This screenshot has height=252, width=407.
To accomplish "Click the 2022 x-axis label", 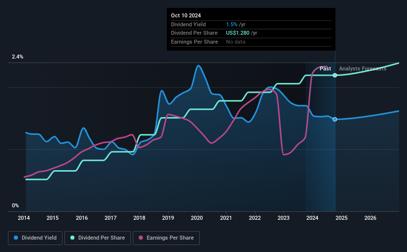I will pyautogui.click(x=255, y=218).
